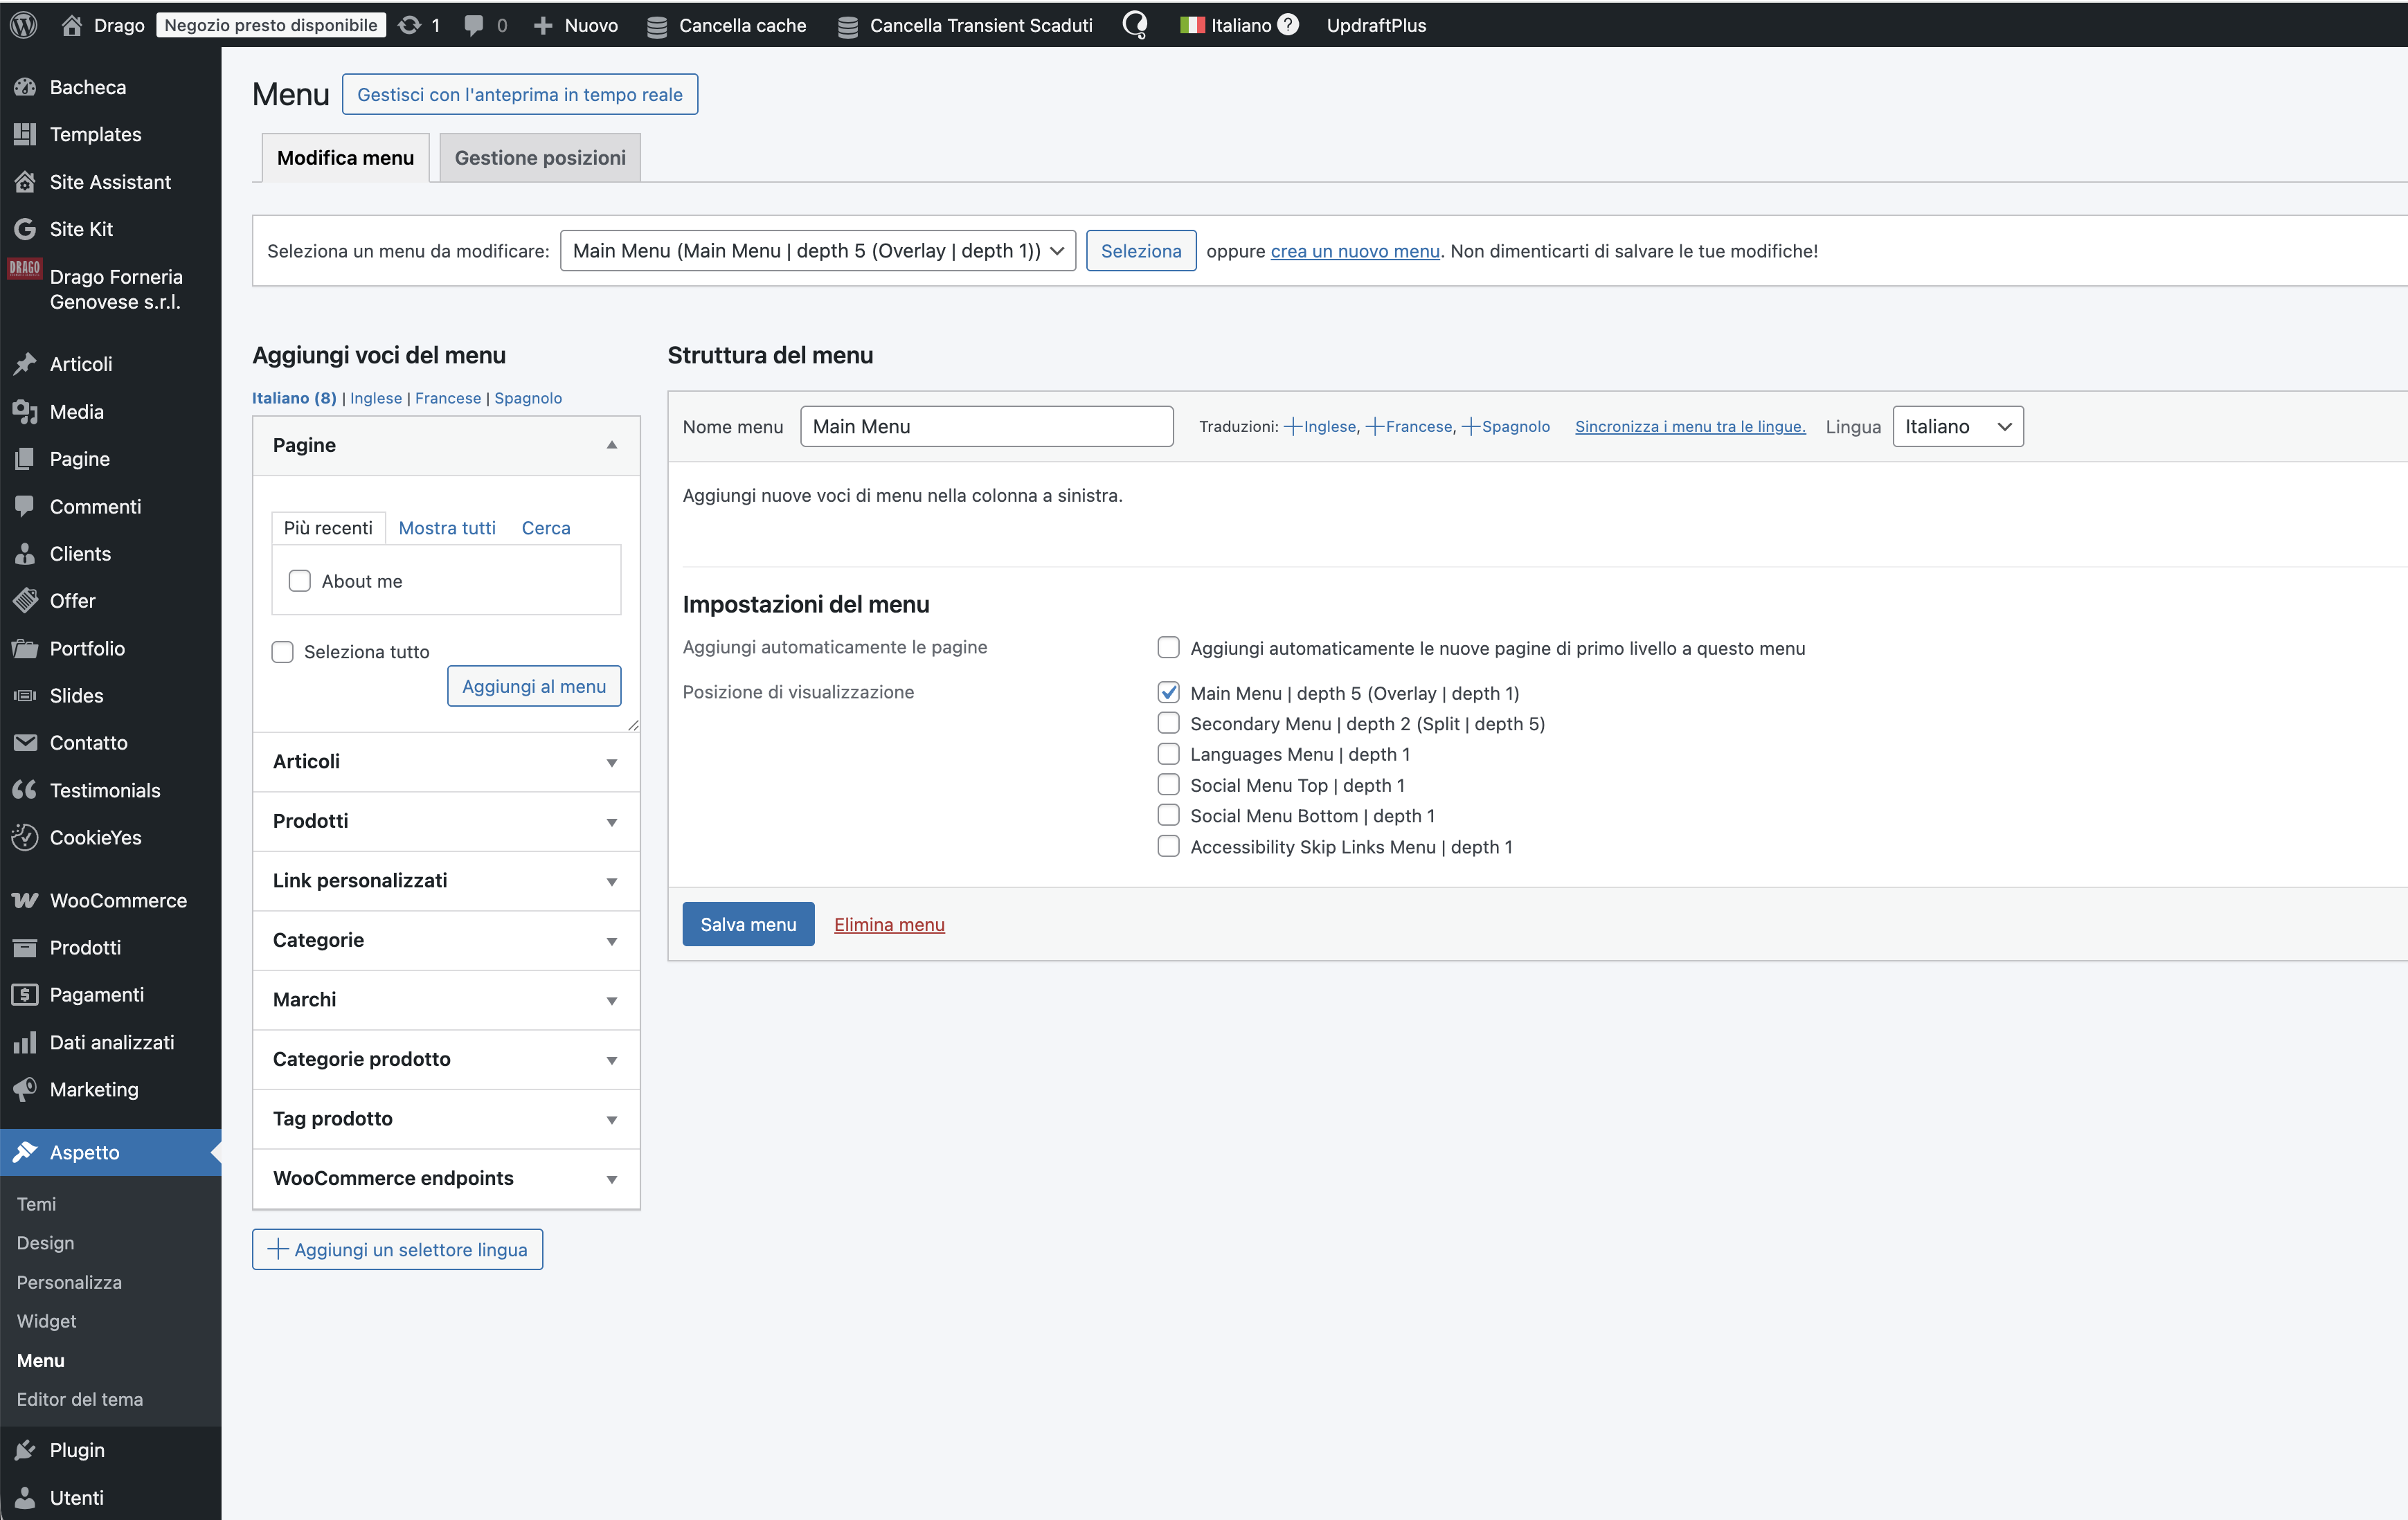The width and height of the screenshot is (2408, 1520).
Task: Click the WordPress logo icon in the admin bar
Action: pyautogui.click(x=24, y=25)
